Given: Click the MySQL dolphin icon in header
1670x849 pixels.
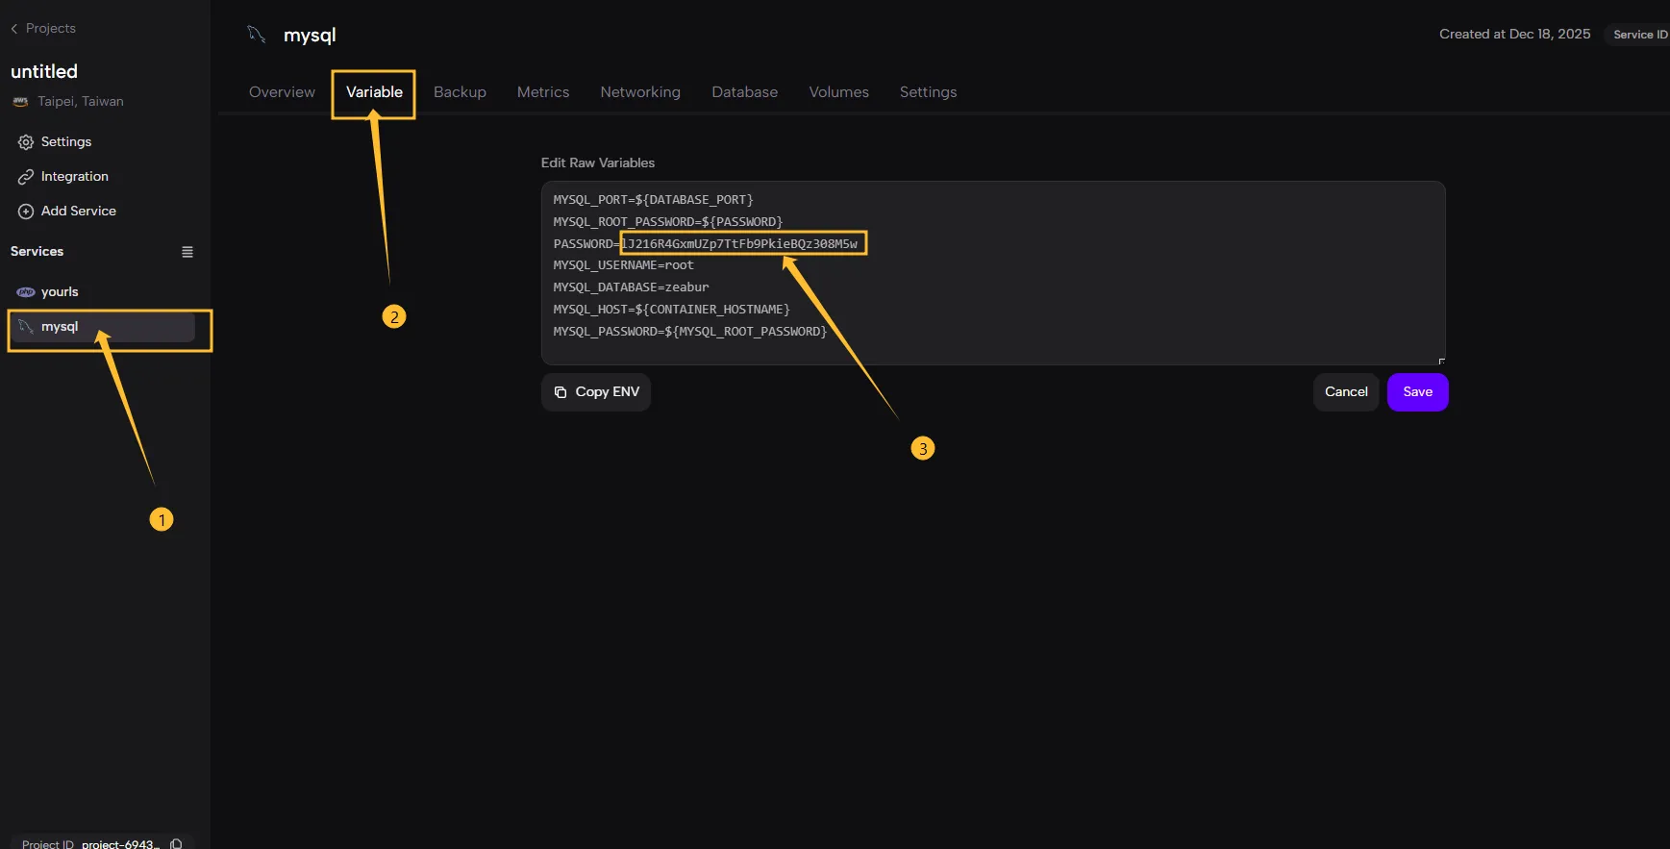Looking at the screenshot, I should click(x=257, y=35).
